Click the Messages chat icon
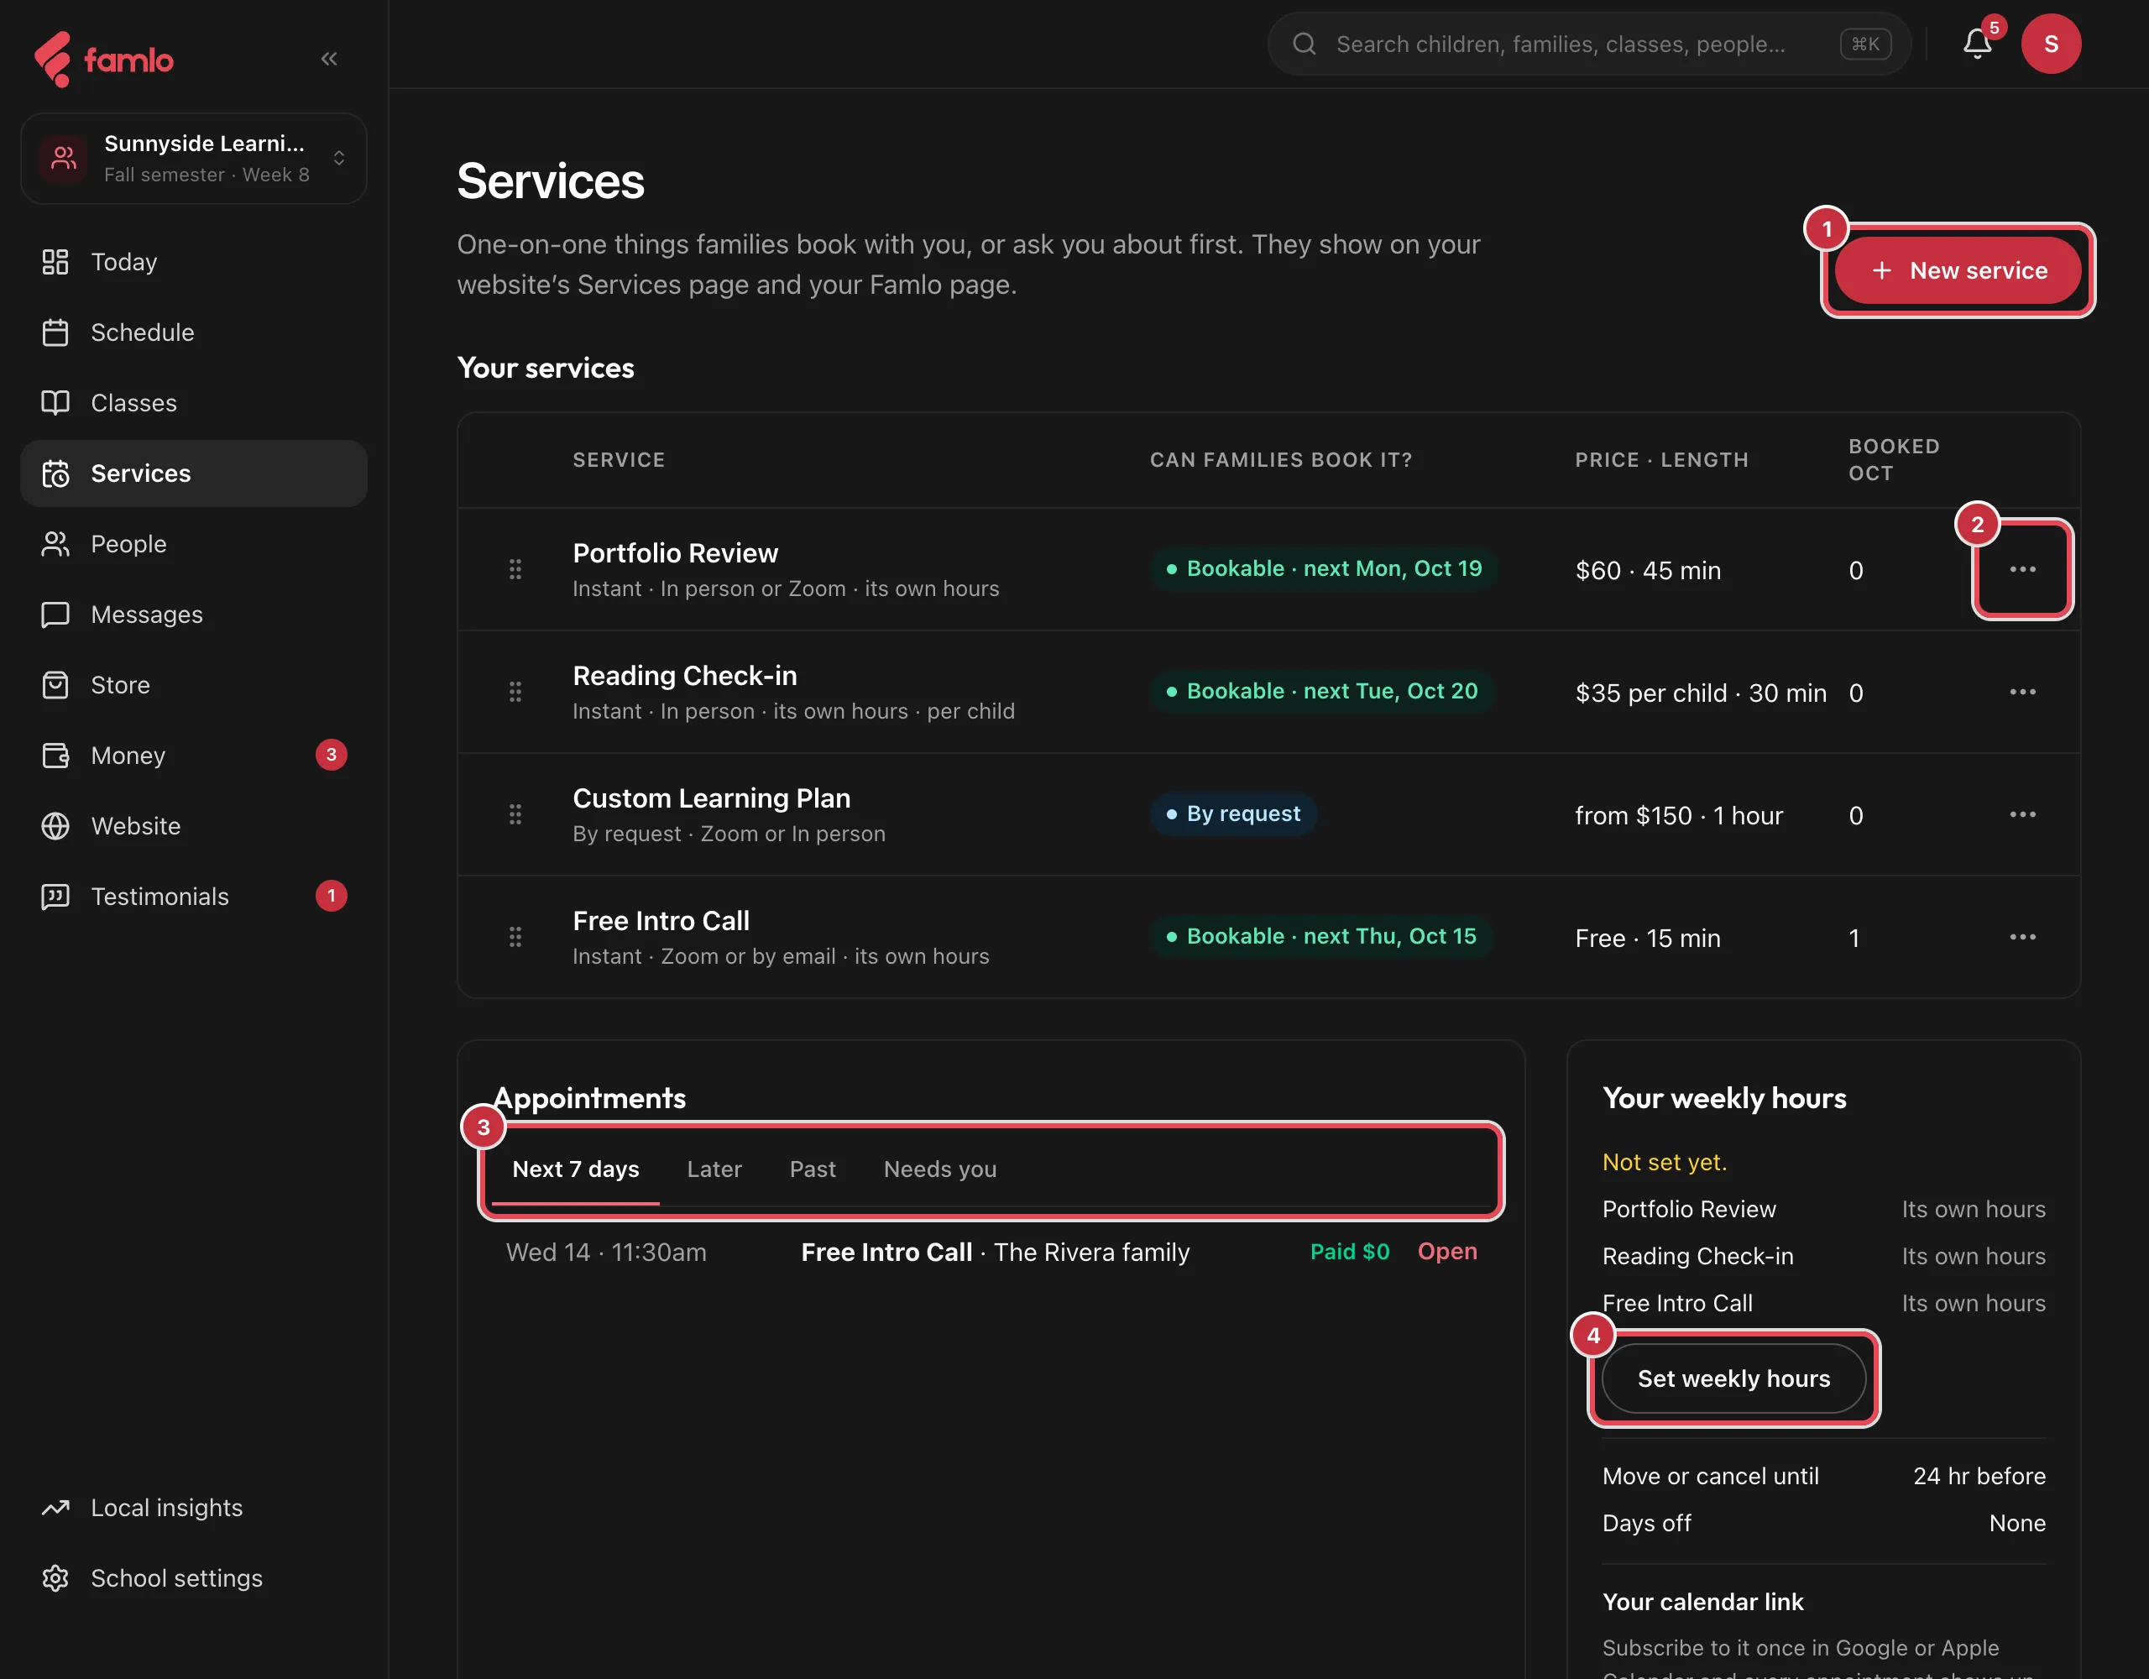2149x1679 pixels. (55, 615)
